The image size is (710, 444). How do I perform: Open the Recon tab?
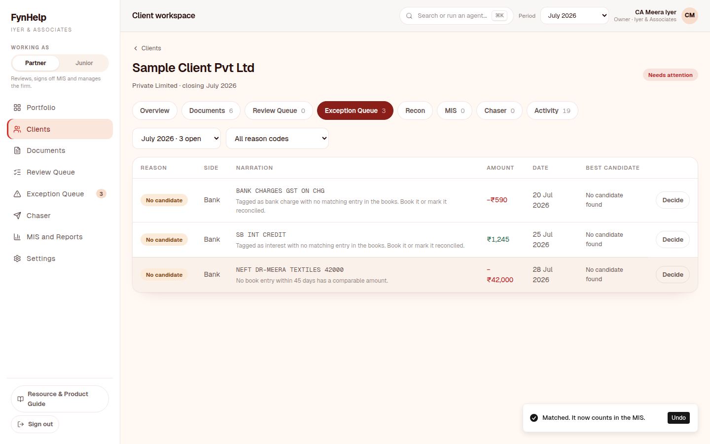tap(415, 111)
